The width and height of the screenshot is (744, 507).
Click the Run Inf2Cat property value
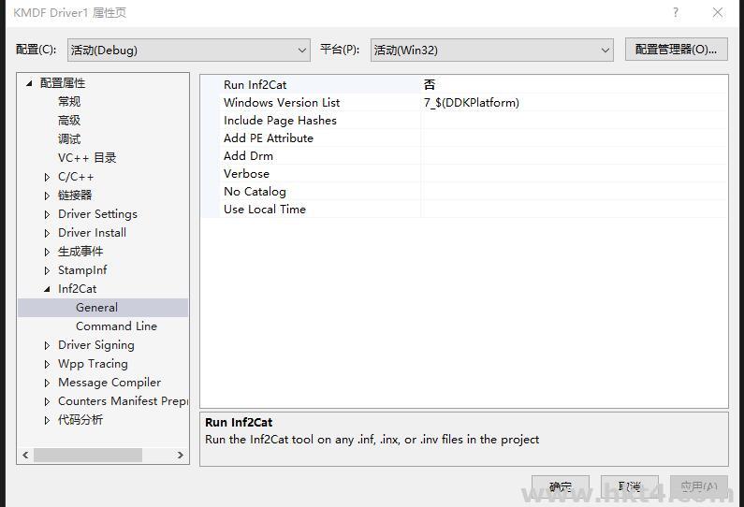tap(573, 85)
